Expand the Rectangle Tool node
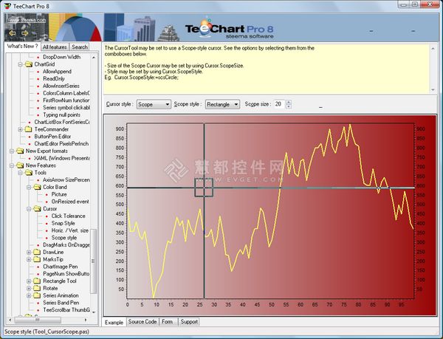Viewport: 443px width, 339px height. (x=29, y=281)
